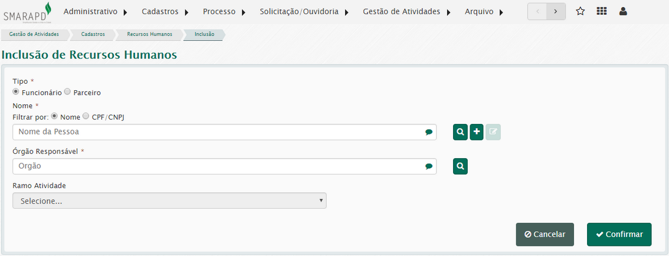Click the plus icon to add a person
Image resolution: width=669 pixels, height=256 pixels.
point(477,132)
